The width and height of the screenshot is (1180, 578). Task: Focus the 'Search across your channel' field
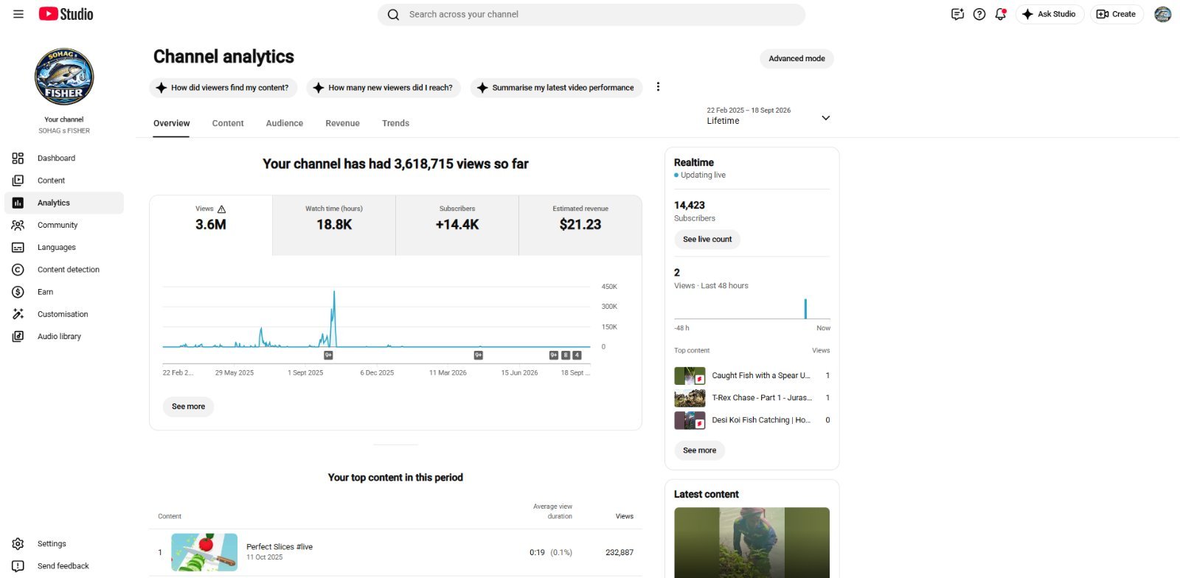coord(591,15)
